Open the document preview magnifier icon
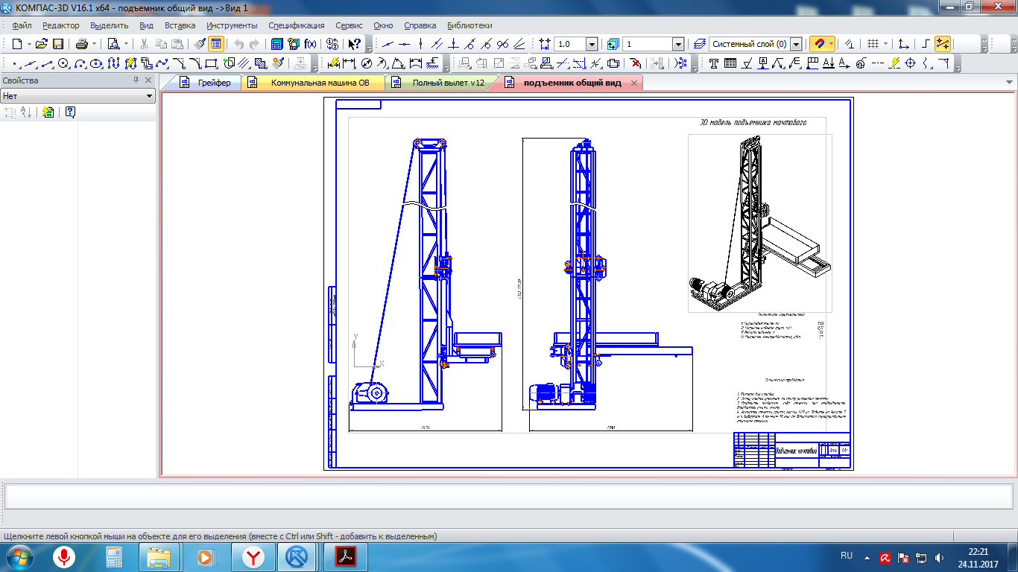1018x572 pixels. tap(114, 44)
